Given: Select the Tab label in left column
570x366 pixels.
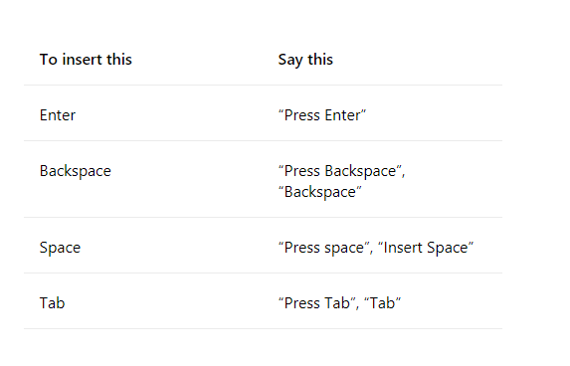Looking at the screenshot, I should [52, 303].
